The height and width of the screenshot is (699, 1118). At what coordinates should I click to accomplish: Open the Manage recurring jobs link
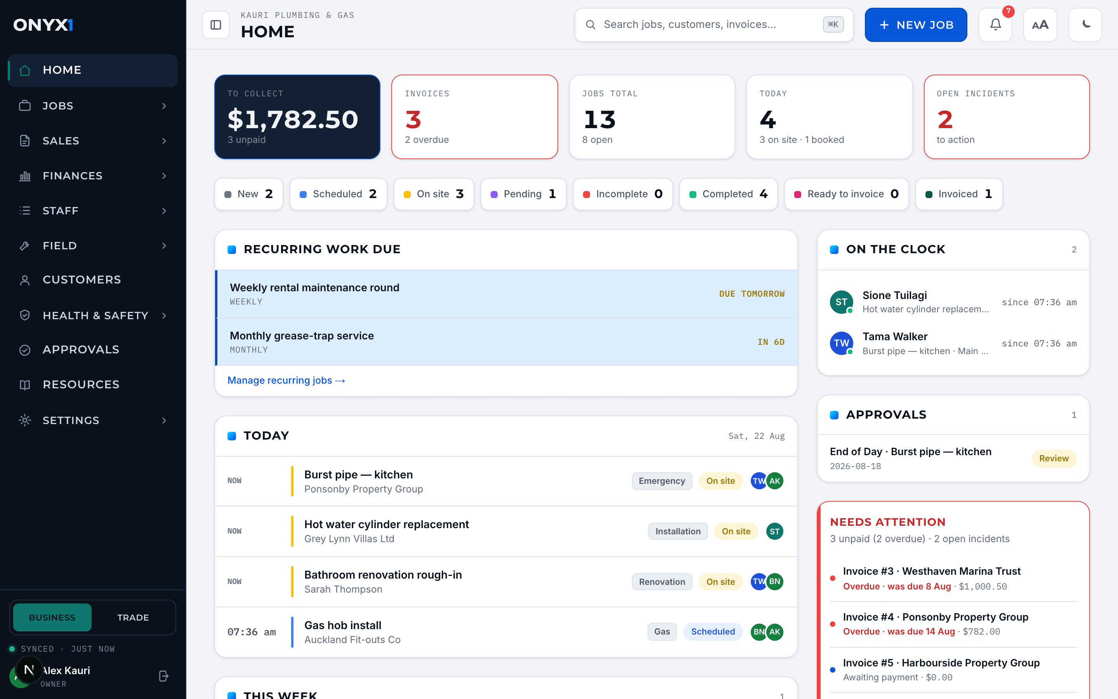[x=286, y=380]
